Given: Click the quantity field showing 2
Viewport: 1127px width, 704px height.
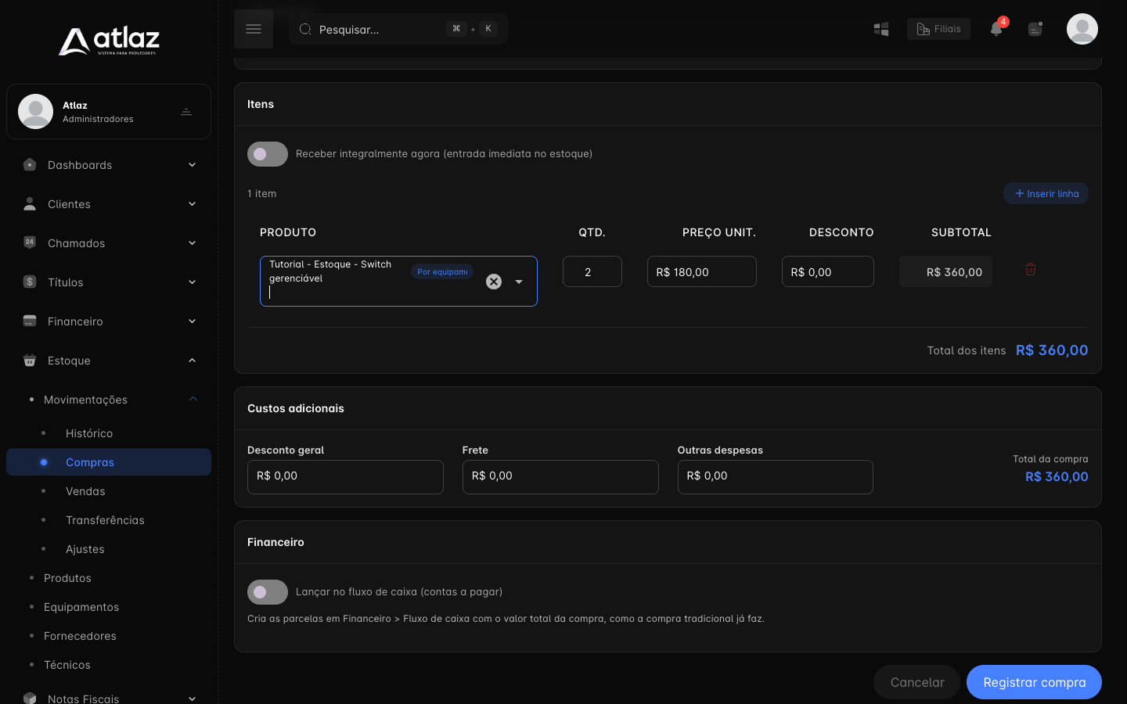Looking at the screenshot, I should coord(592,271).
